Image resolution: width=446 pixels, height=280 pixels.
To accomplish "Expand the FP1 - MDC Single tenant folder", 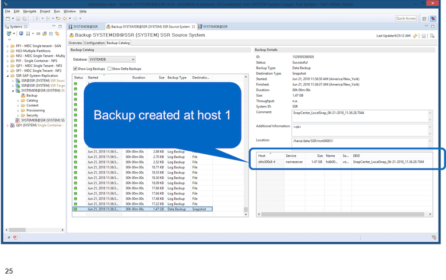I will [x=8, y=46].
